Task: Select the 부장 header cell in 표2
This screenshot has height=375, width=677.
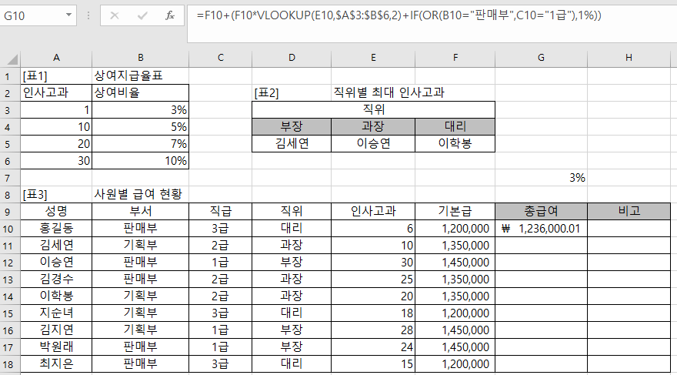Action: click(x=292, y=126)
